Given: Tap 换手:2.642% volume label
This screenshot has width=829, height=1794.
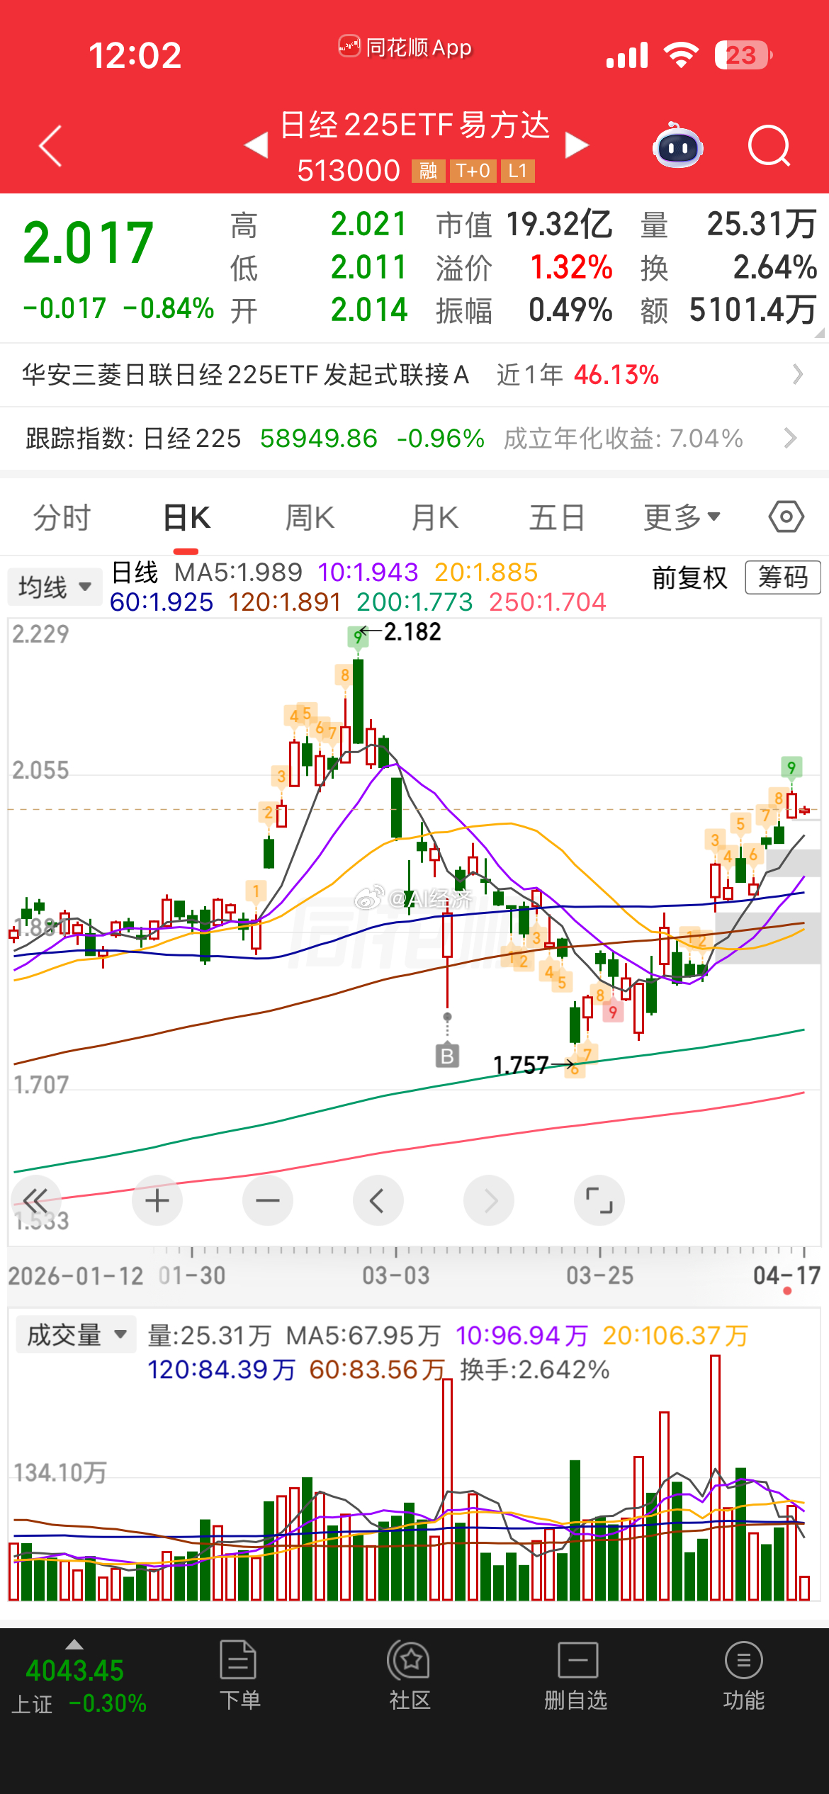Looking at the screenshot, I should [535, 1369].
